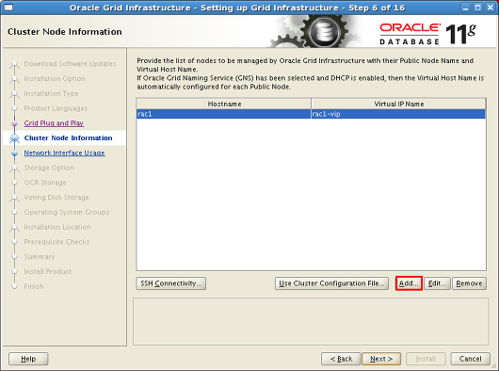This screenshot has width=499, height=371.
Task: Go Back to previous step
Action: (x=341, y=359)
